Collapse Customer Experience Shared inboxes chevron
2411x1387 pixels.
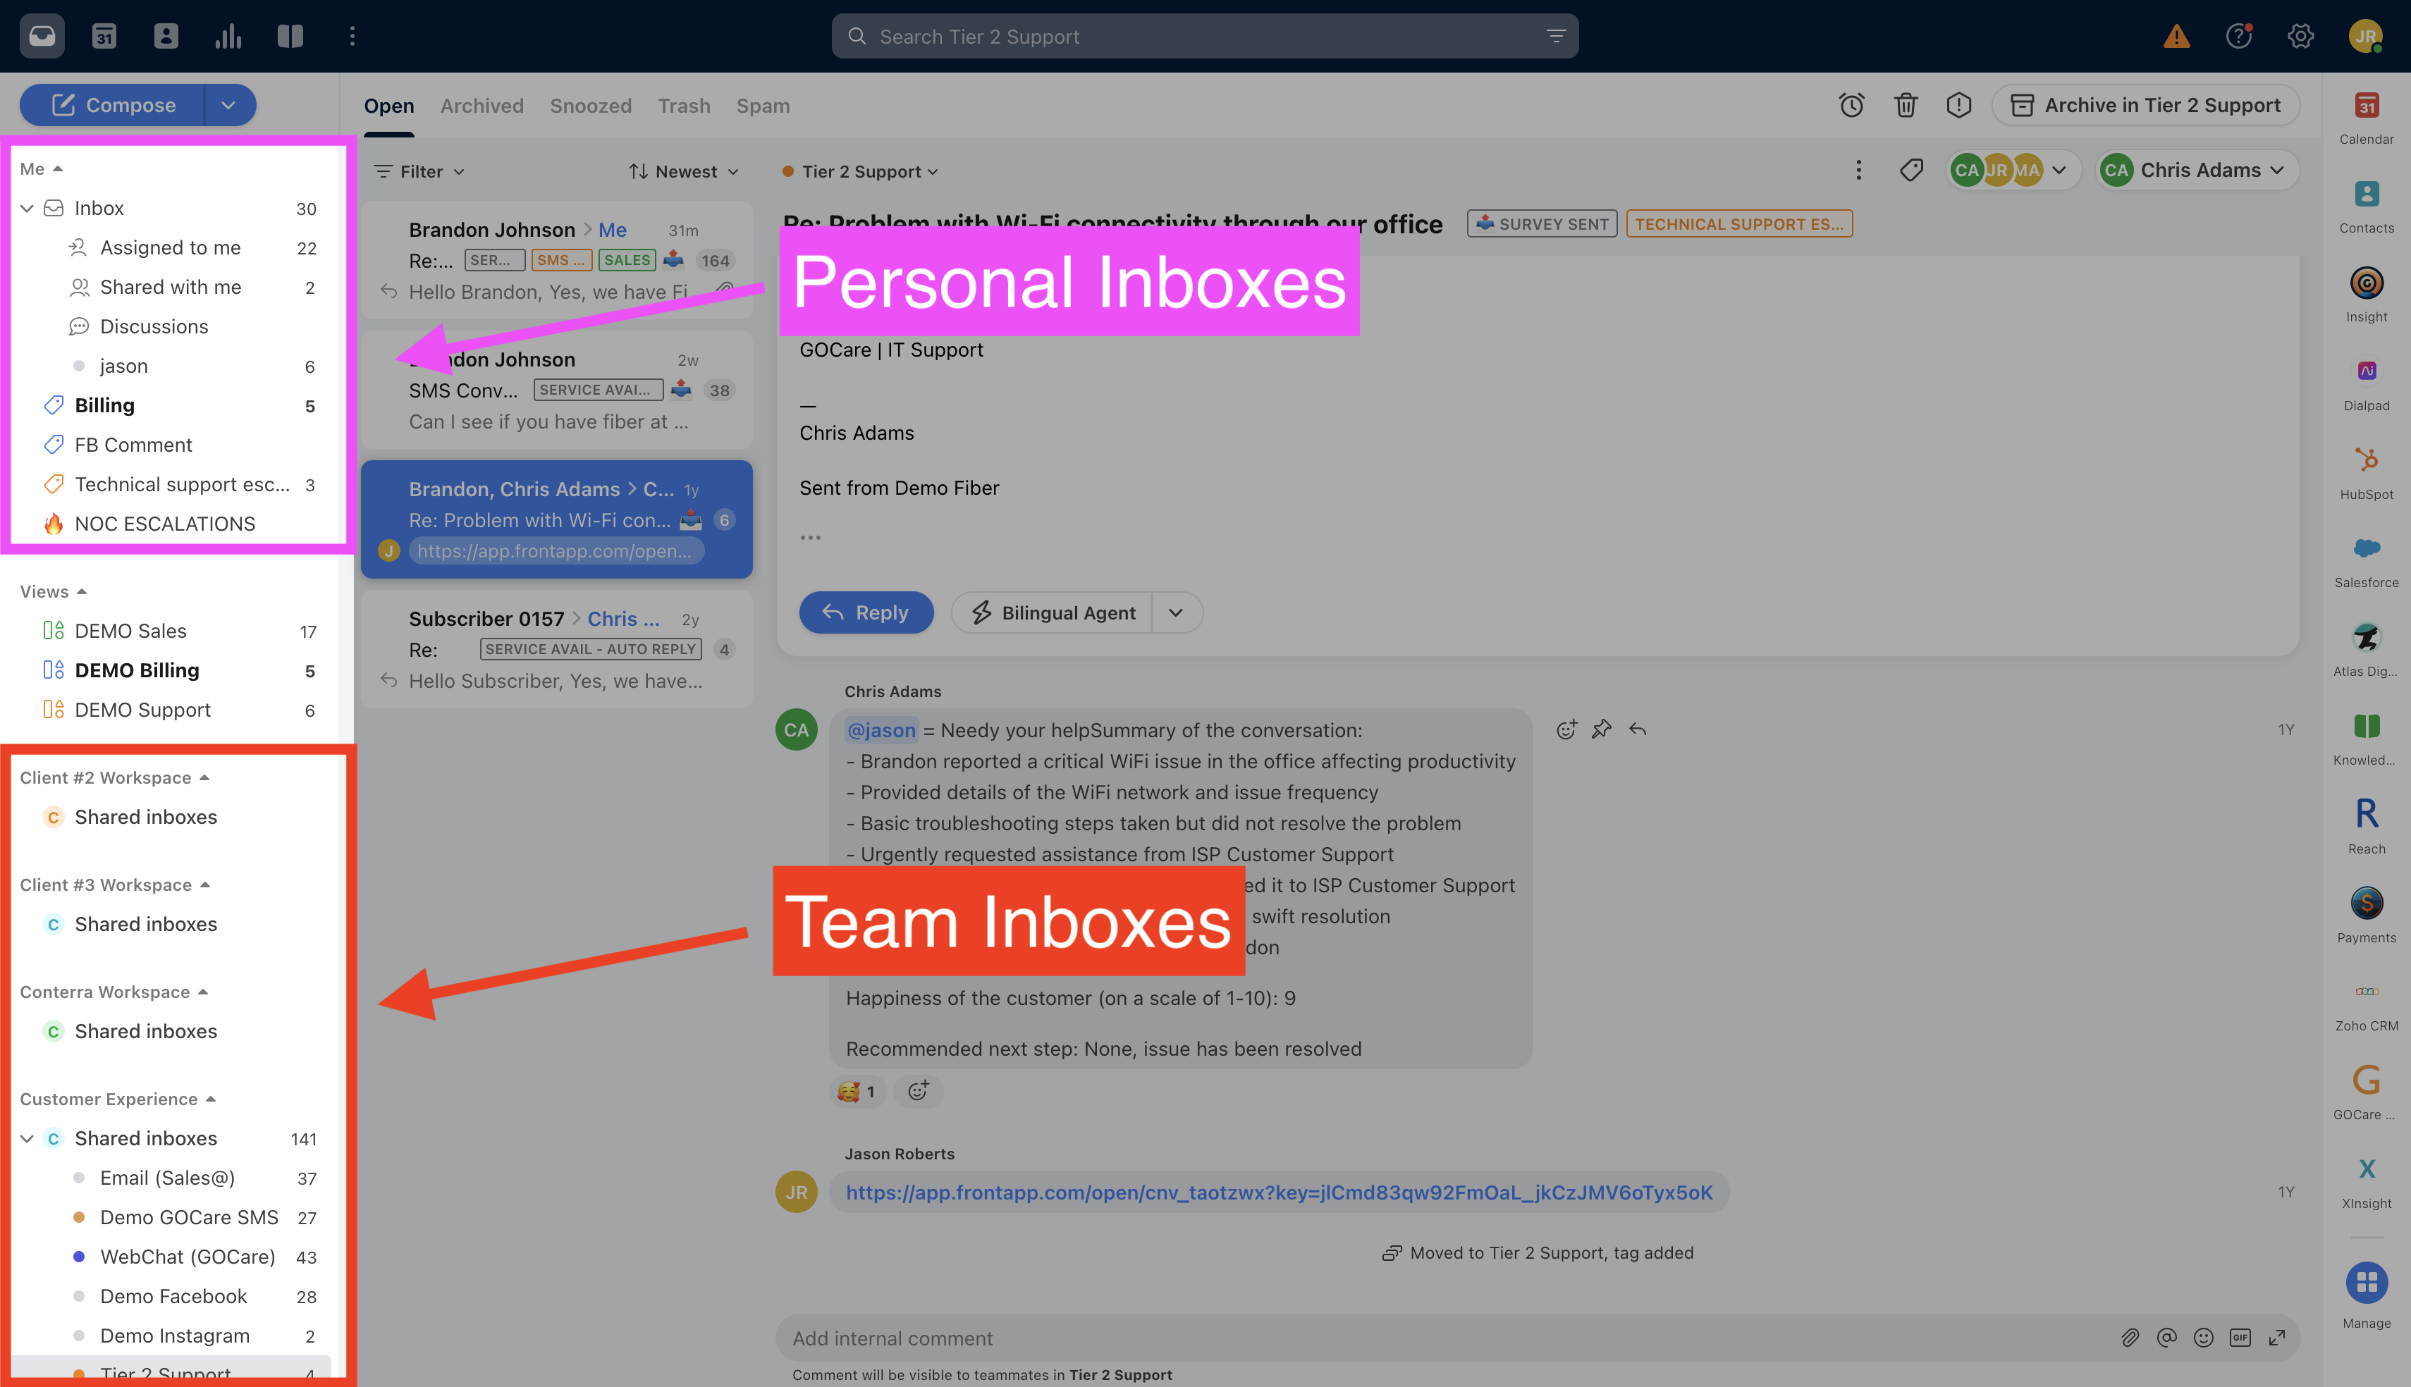[x=27, y=1138]
